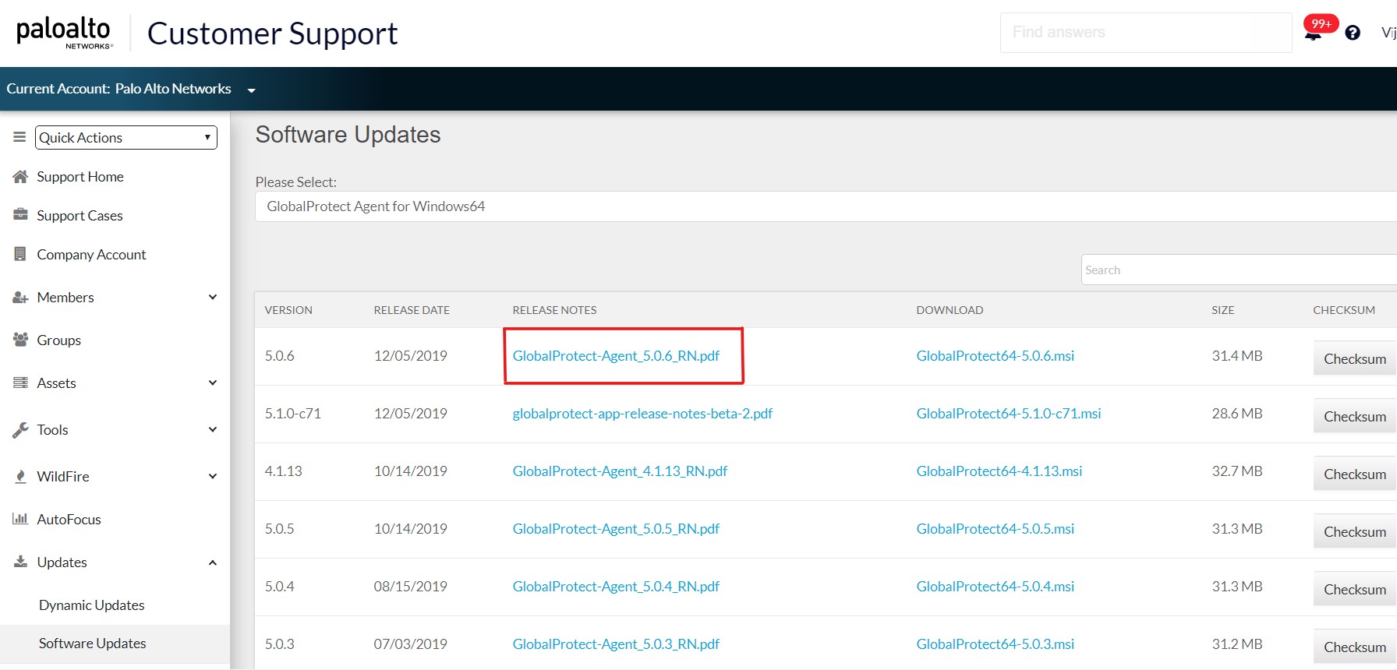Click the WildFire icon
The width and height of the screenshot is (1397, 670).
pyautogui.click(x=20, y=476)
